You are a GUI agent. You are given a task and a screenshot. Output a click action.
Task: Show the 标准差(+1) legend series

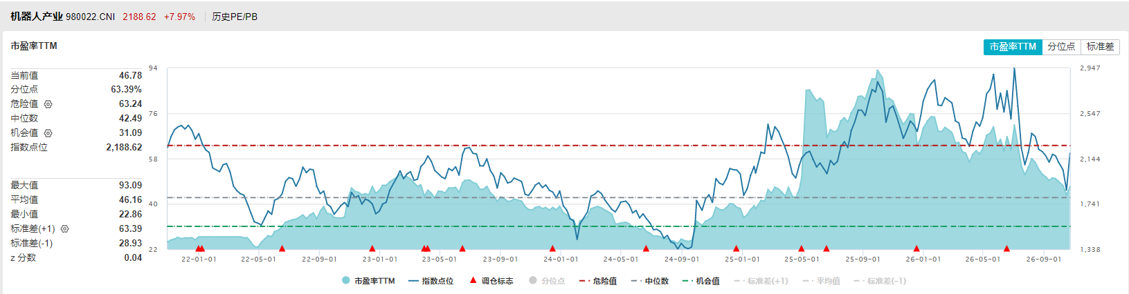pos(761,281)
